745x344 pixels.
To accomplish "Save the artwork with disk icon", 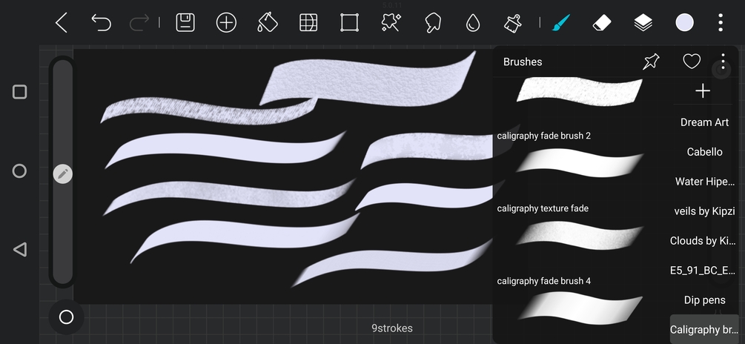I will (185, 22).
